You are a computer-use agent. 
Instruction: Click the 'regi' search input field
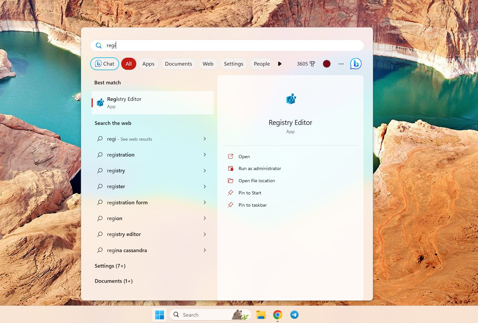click(x=227, y=45)
